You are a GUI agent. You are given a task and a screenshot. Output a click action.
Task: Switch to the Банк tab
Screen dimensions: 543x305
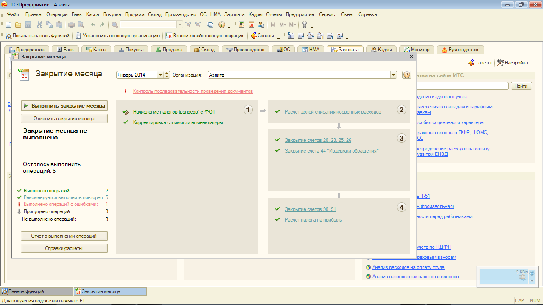(x=66, y=50)
